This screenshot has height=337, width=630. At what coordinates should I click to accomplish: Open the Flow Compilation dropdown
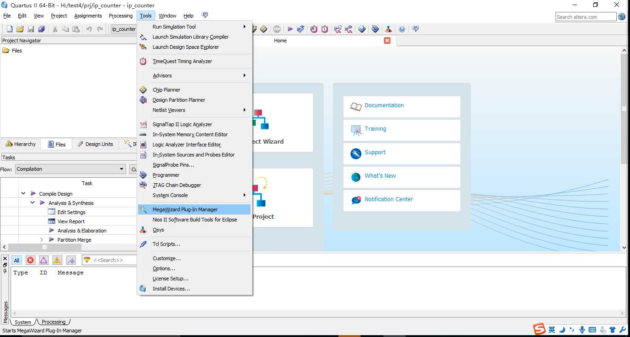click(70, 169)
